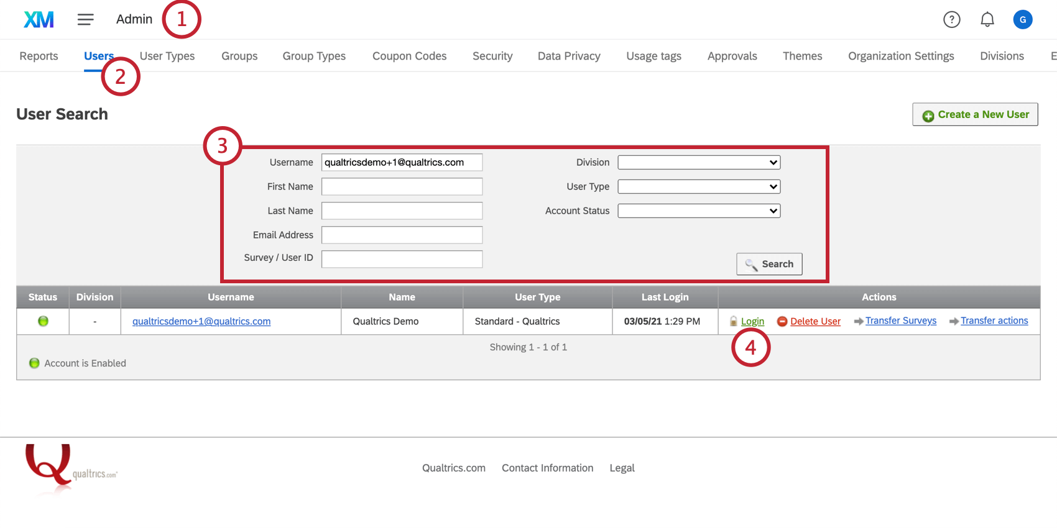1057x528 pixels.
Task: Focus the First Name input field
Action: 402,186
